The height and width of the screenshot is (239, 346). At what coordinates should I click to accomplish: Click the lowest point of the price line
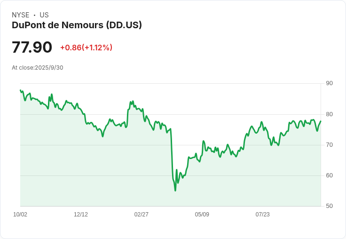(x=175, y=191)
